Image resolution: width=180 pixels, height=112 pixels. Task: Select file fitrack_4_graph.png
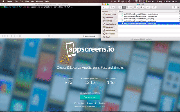coord(140,21)
